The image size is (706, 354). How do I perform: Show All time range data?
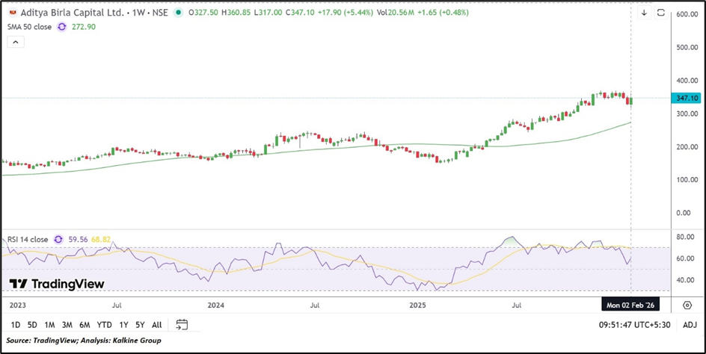tap(156, 324)
